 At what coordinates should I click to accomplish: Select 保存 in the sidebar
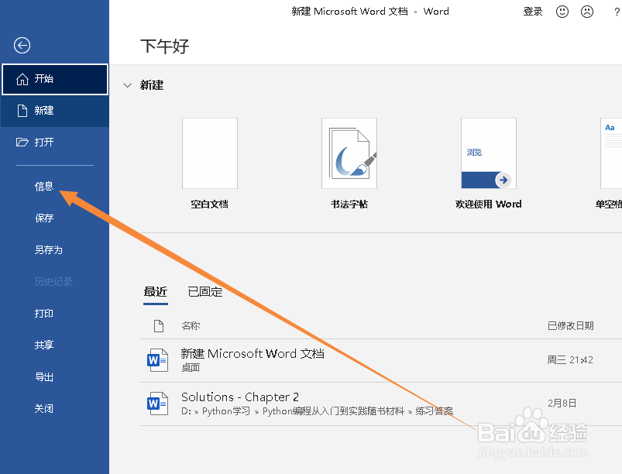coord(44,218)
